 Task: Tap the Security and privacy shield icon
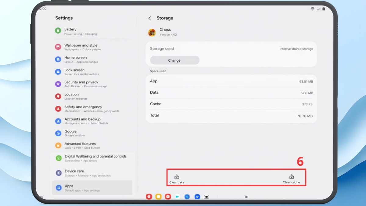pos(58,84)
